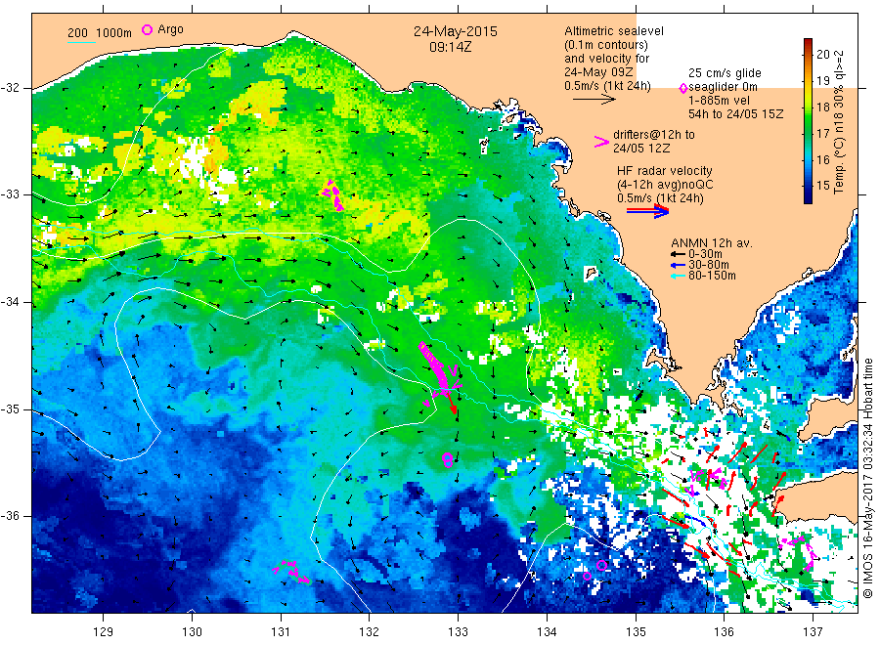Select the larger Argo circle near 134.6°E

(601, 566)
